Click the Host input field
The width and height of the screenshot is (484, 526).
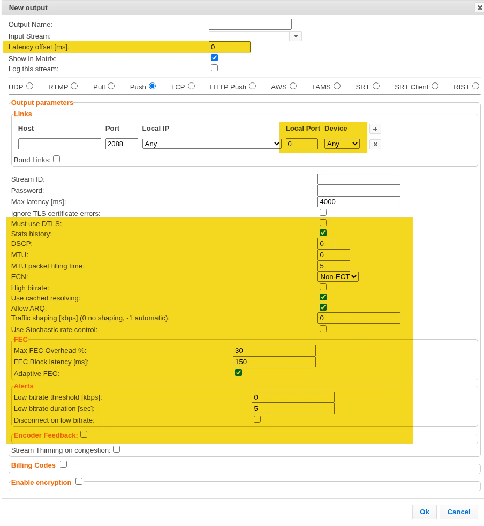point(59,144)
